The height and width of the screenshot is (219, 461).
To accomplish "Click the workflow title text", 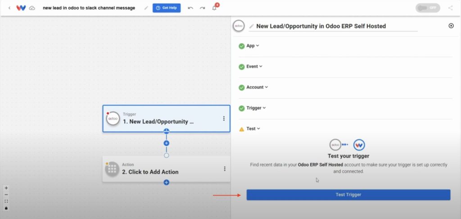I will (x=89, y=8).
